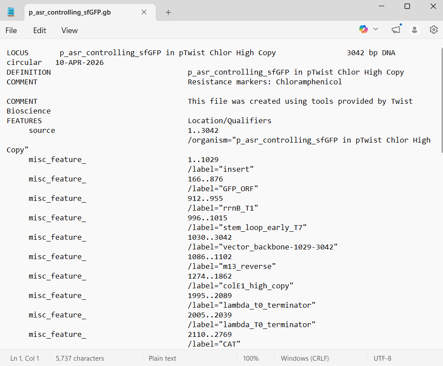Click the source feature key
Screen dimensions: 443x366
tap(42, 131)
